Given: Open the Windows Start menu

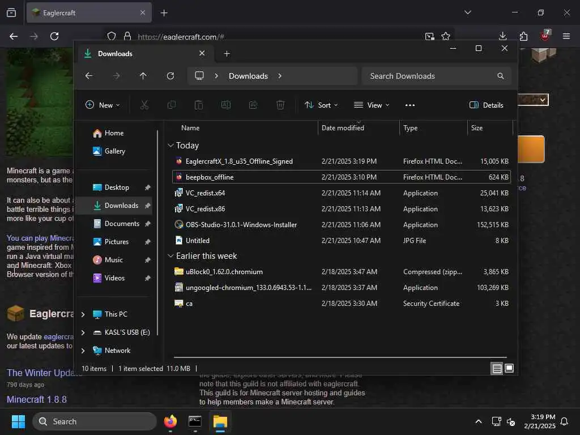Looking at the screenshot, I should (18, 421).
